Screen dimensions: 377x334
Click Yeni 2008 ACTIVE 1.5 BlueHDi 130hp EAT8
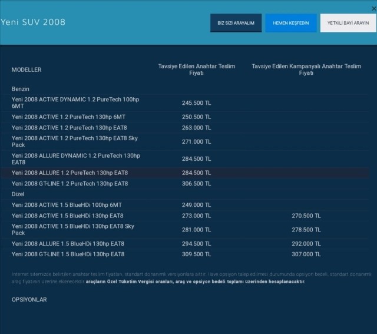pos(67,216)
